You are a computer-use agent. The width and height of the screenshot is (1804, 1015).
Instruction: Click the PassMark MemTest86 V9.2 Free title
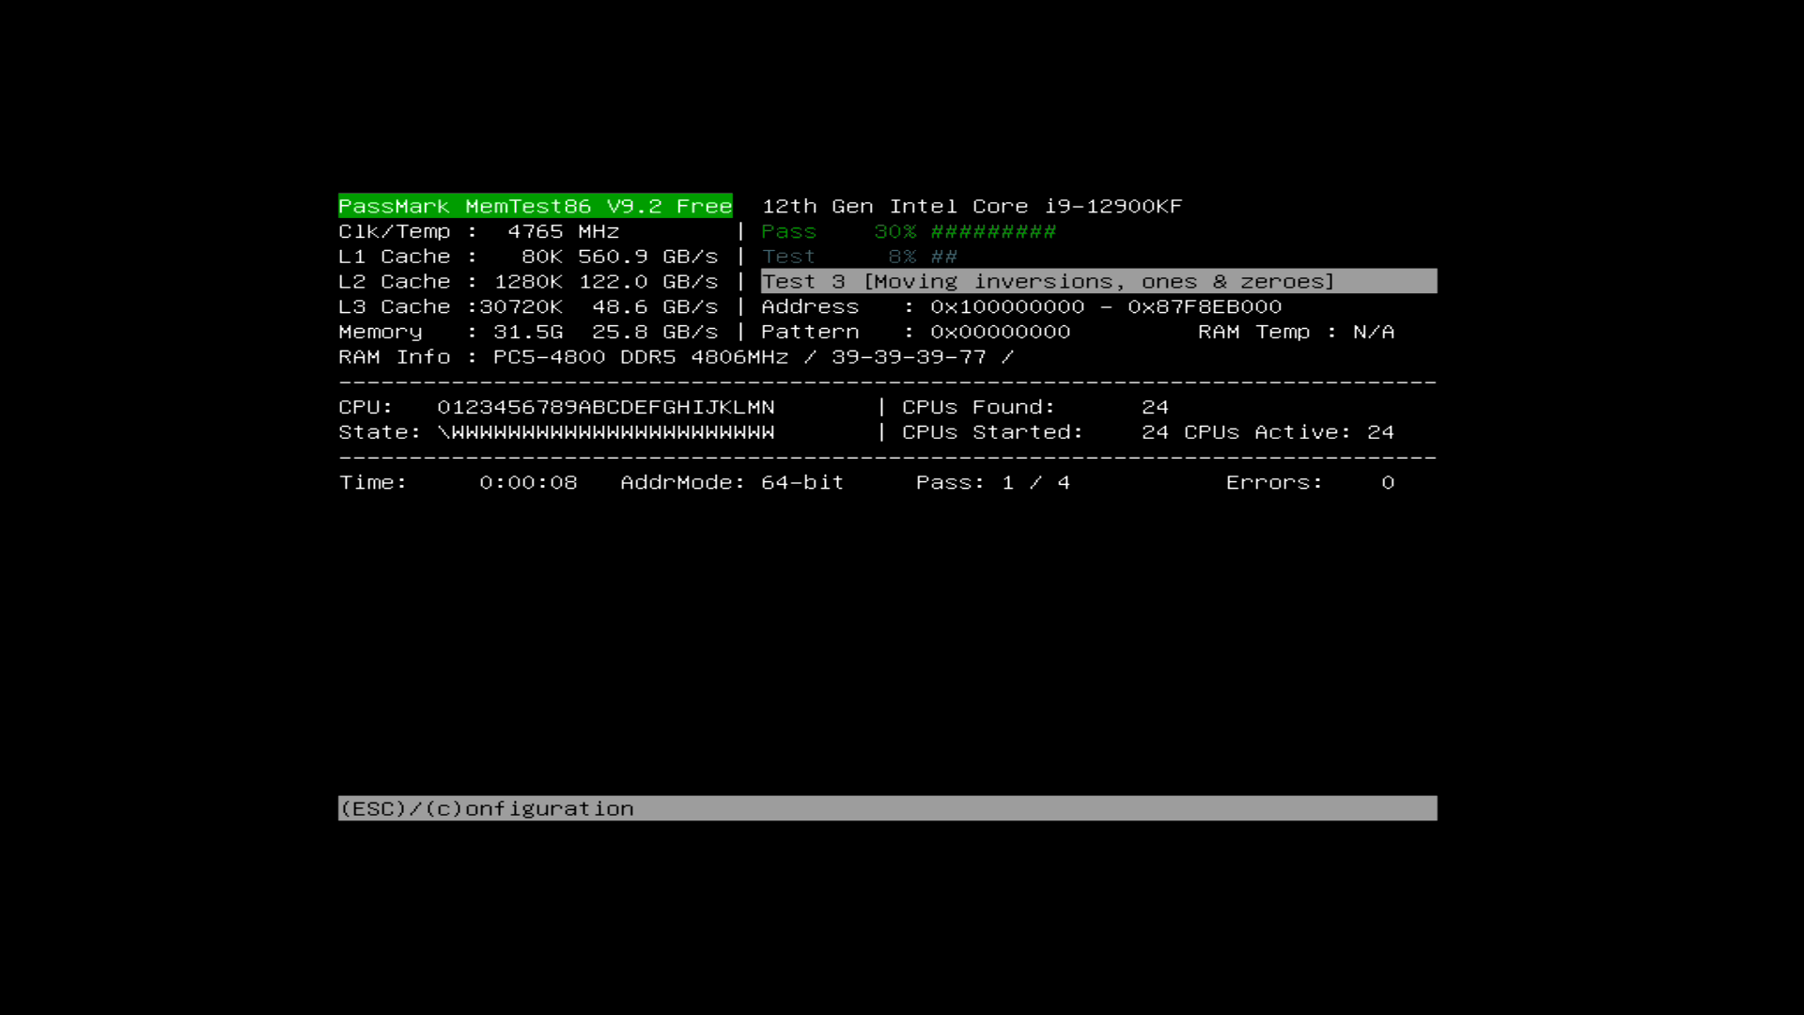[x=535, y=206]
